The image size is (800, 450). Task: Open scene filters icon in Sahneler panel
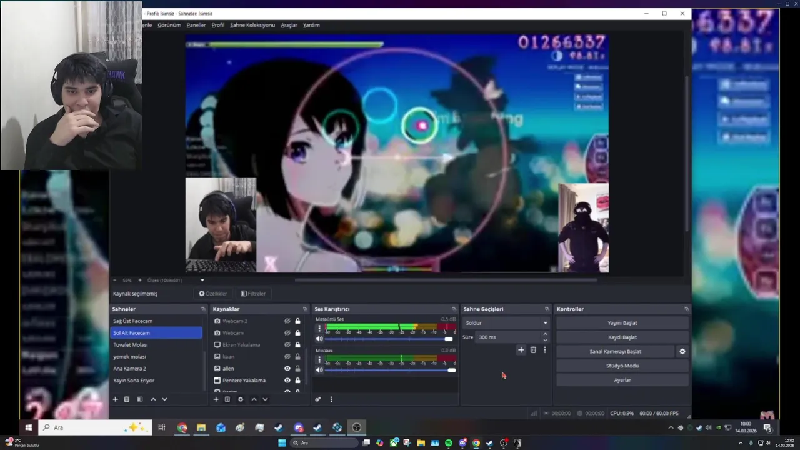(x=140, y=399)
